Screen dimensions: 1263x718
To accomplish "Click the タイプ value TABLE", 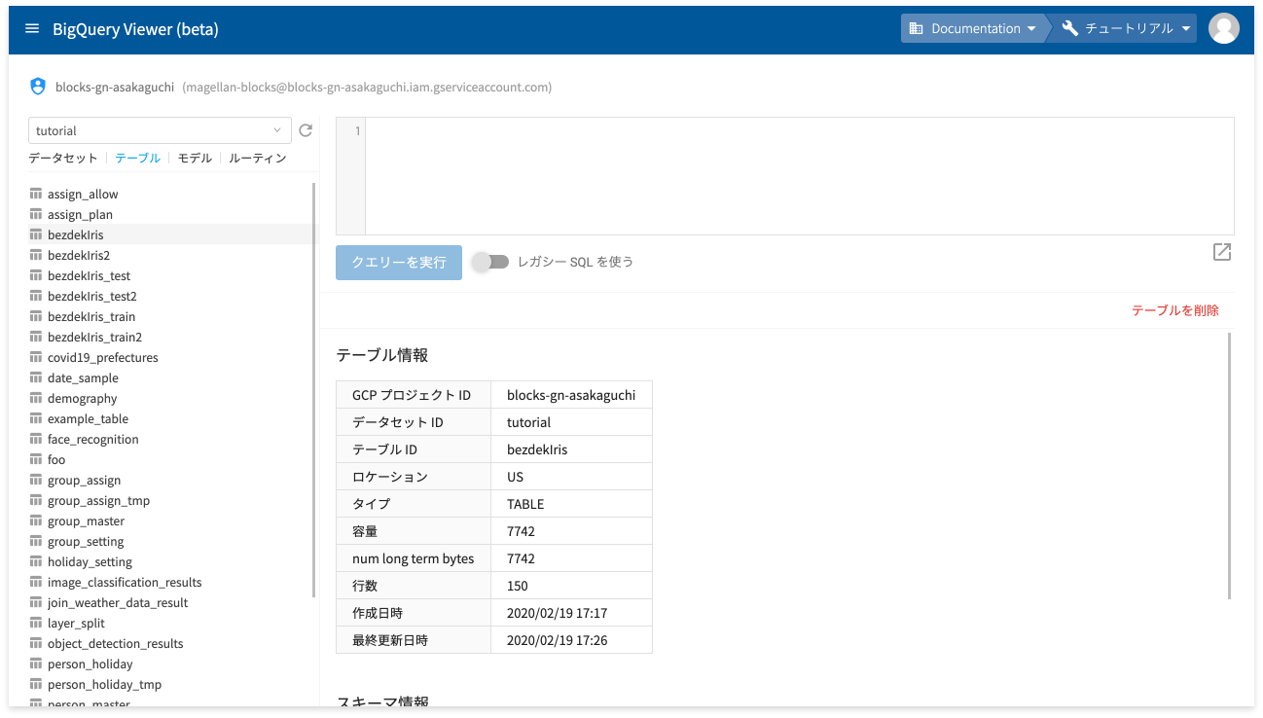I will coord(571,504).
